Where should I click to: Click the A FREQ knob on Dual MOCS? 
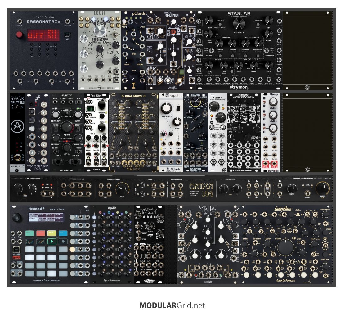[115, 103]
